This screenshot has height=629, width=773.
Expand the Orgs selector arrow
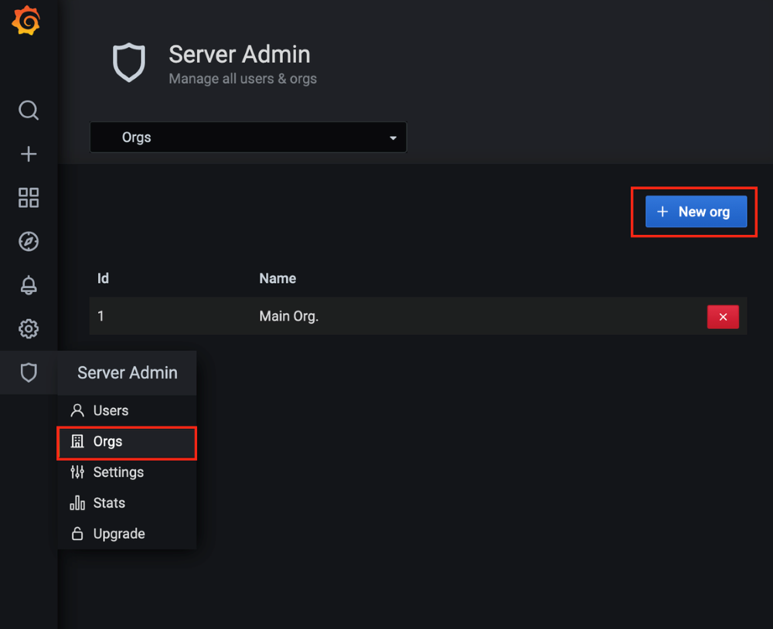393,137
